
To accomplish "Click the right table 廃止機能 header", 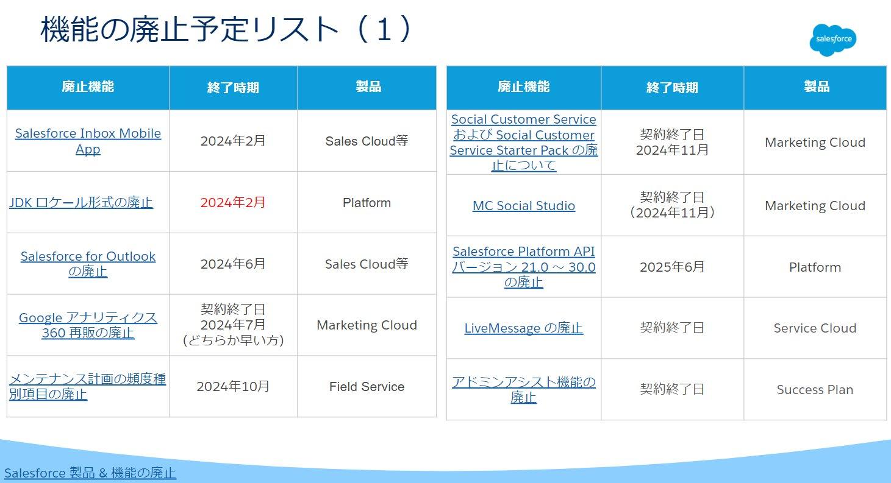I will (x=523, y=86).
